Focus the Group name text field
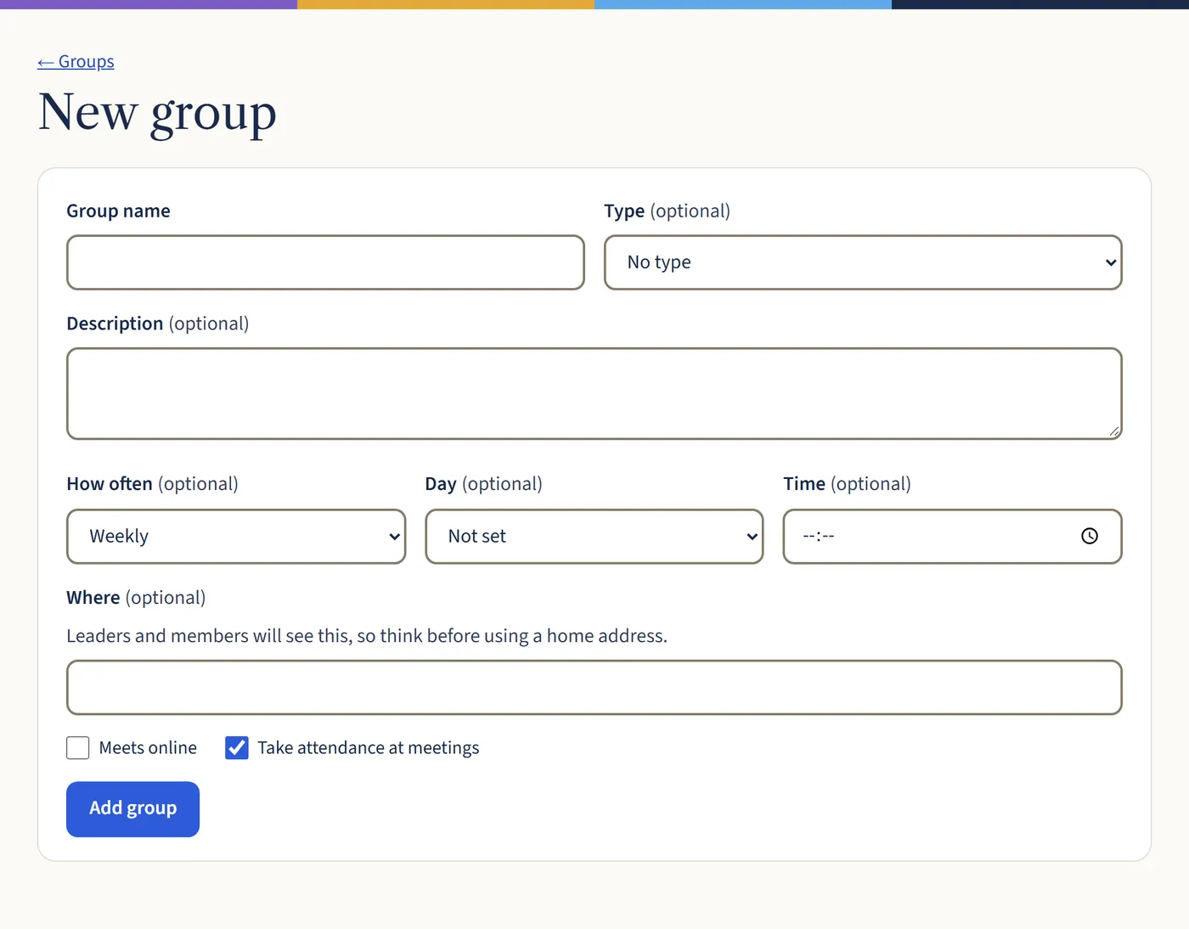 pos(325,262)
